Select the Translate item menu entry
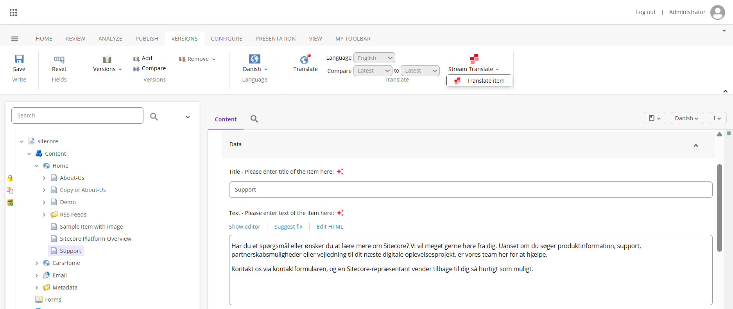 (x=479, y=81)
